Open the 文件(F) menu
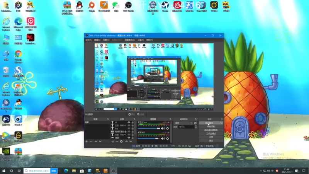Screen dimensions: 309x174 tap(88, 40)
